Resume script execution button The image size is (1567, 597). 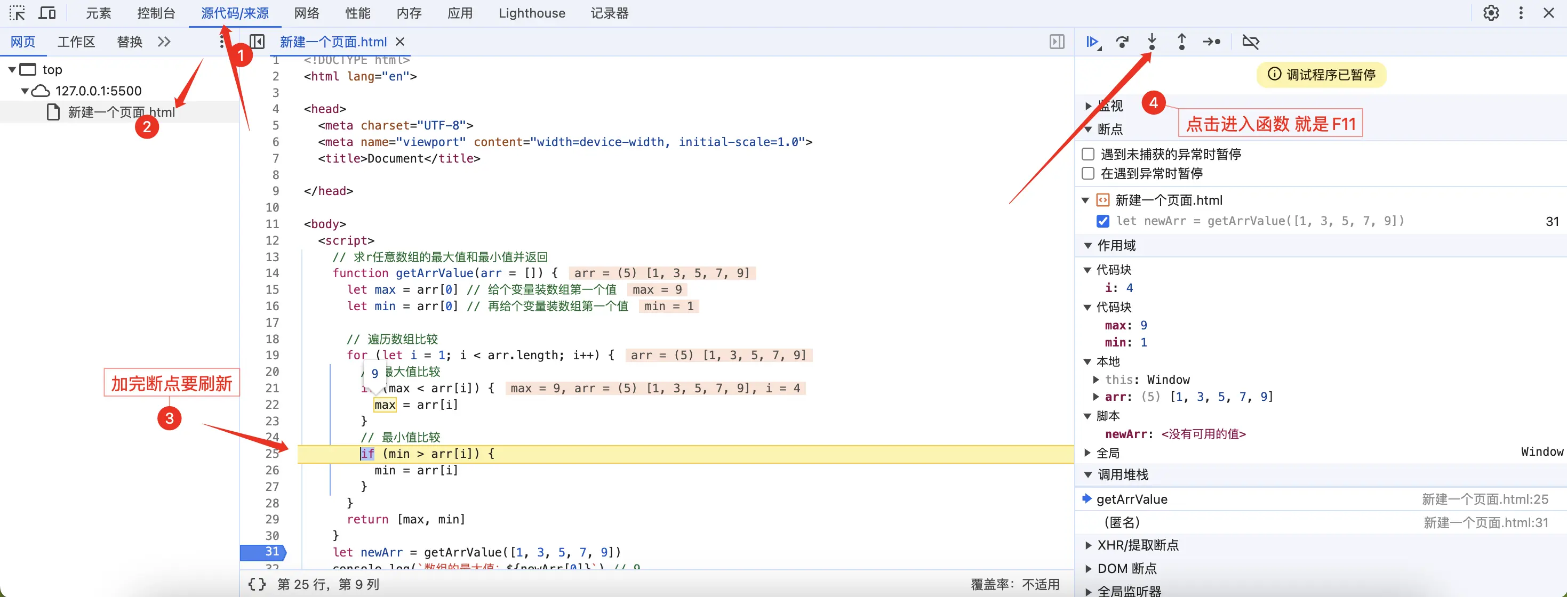coord(1093,42)
